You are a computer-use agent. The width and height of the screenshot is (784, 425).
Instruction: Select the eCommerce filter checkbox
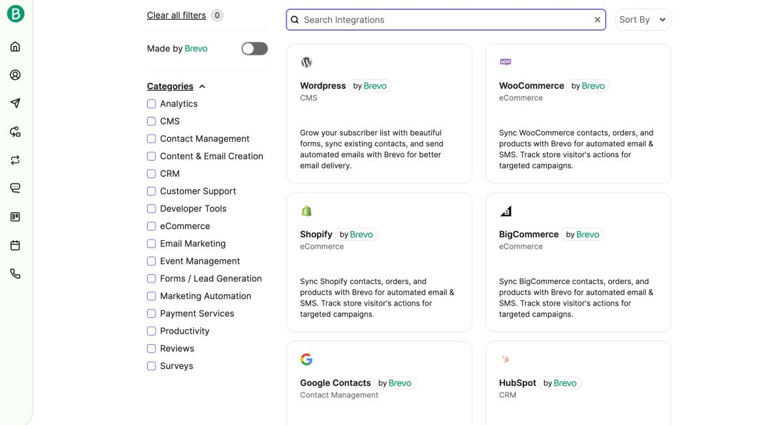coord(152,226)
